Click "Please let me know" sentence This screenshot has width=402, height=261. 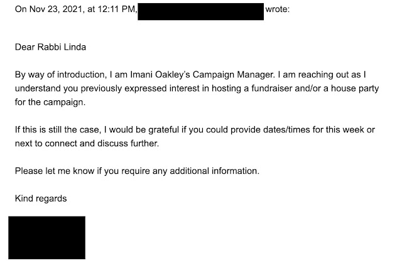(x=137, y=171)
